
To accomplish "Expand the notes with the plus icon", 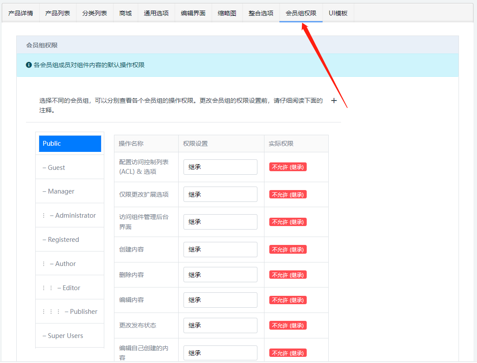I will click(x=334, y=101).
